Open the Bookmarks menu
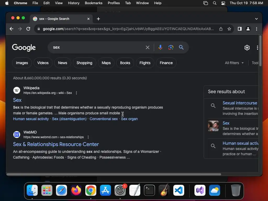Image resolution: width=268 pixels, height=201 pixels. (93, 3)
